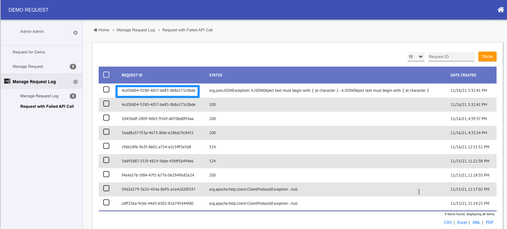Focus the Request ID search field
This screenshot has width=507, height=229.
click(x=451, y=57)
